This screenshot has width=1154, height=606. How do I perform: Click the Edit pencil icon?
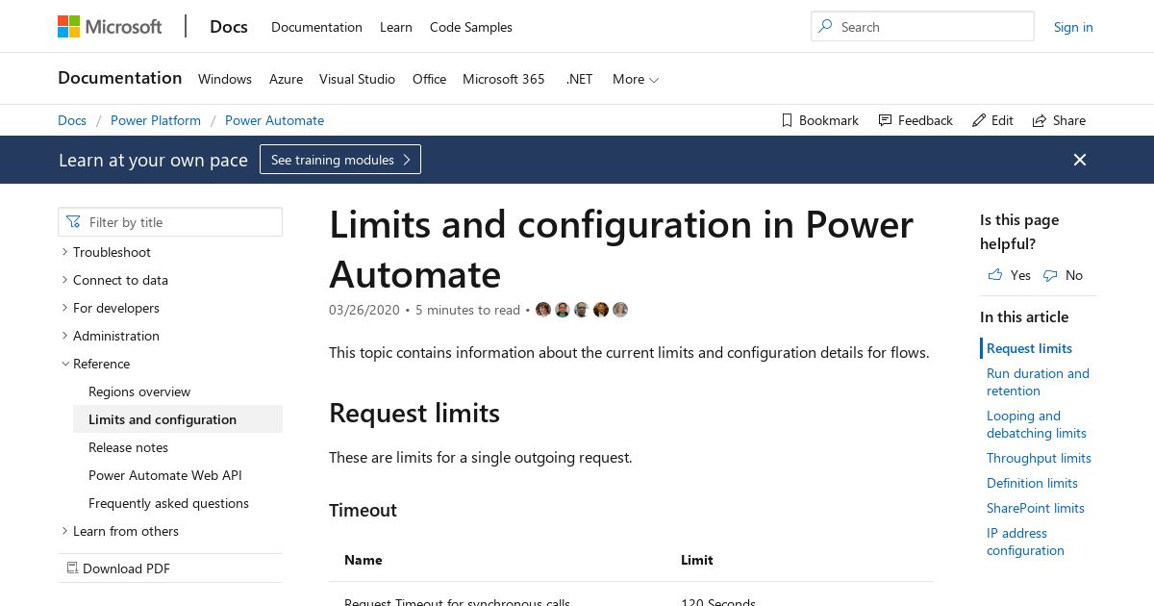(979, 120)
